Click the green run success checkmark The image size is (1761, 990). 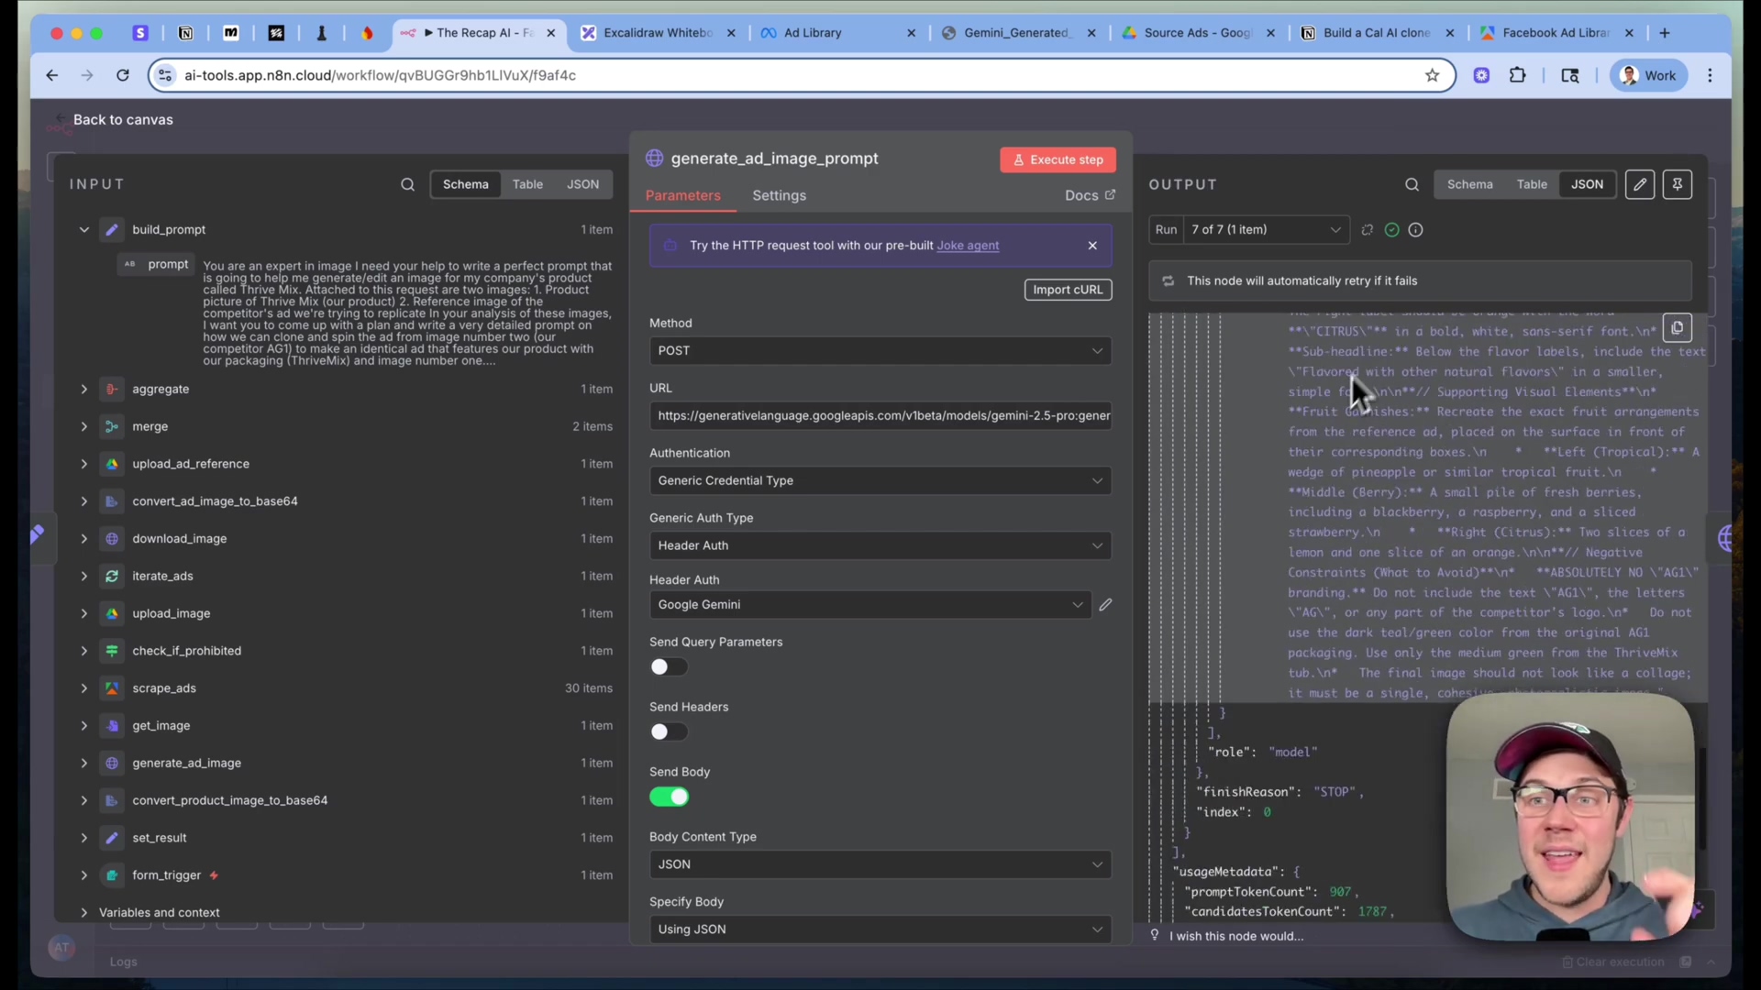point(1391,230)
